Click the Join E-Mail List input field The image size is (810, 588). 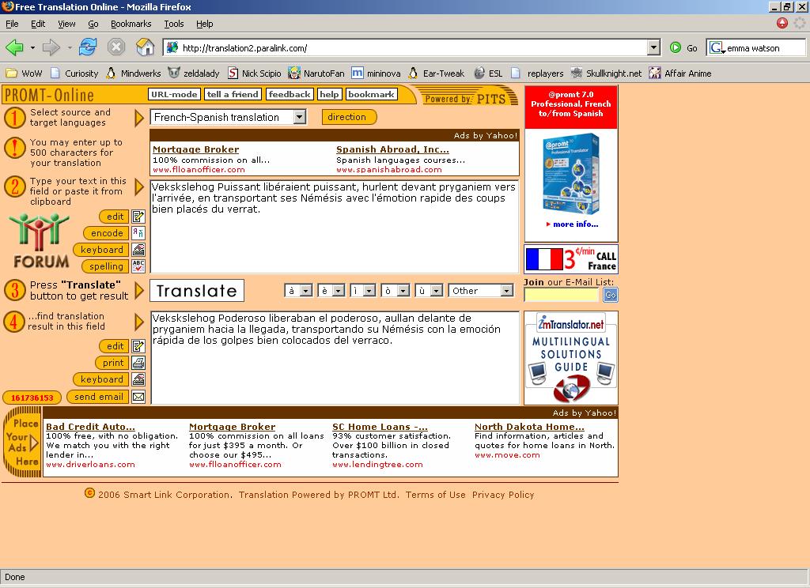click(561, 295)
